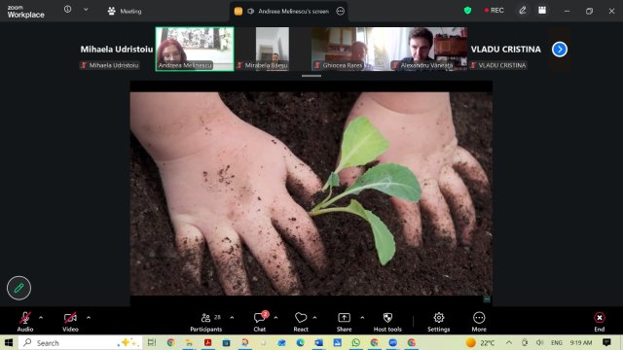Open File Explorer from taskbar
The height and width of the screenshot is (350, 623).
[189, 342]
